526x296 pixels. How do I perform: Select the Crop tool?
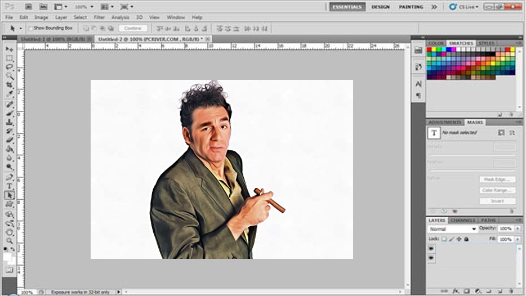pyautogui.click(x=10, y=85)
